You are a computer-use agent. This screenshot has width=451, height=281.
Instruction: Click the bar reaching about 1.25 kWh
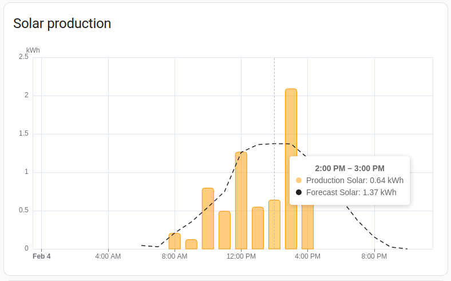click(241, 200)
